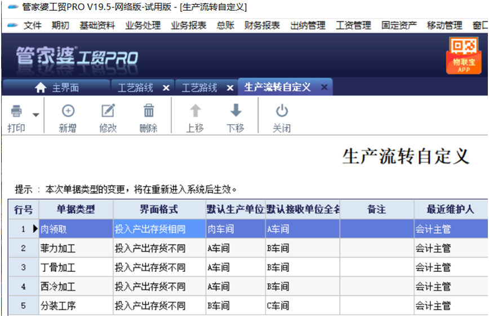Click the 默认生产单位 column header
This screenshot has width=489, height=317.
tap(235, 209)
